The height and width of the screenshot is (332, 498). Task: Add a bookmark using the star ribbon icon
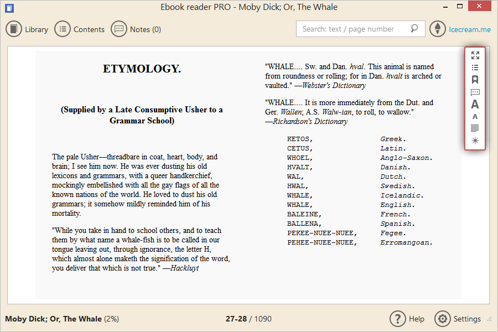(x=475, y=80)
